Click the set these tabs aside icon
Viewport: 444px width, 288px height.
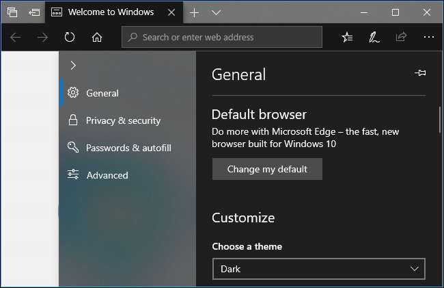[x=33, y=12]
